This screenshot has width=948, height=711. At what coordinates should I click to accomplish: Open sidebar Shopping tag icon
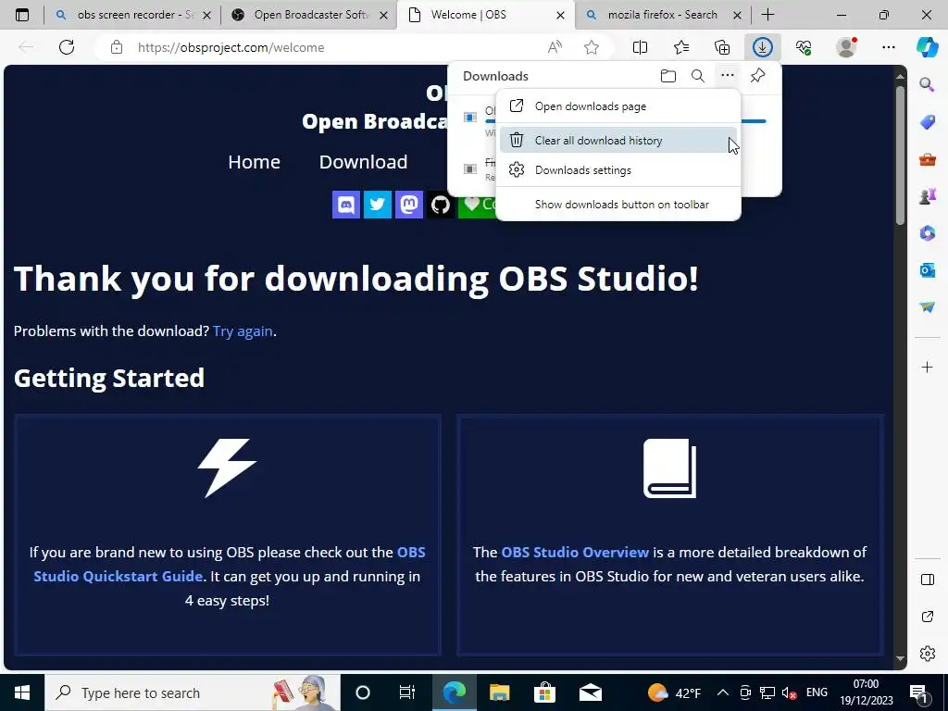click(x=927, y=122)
